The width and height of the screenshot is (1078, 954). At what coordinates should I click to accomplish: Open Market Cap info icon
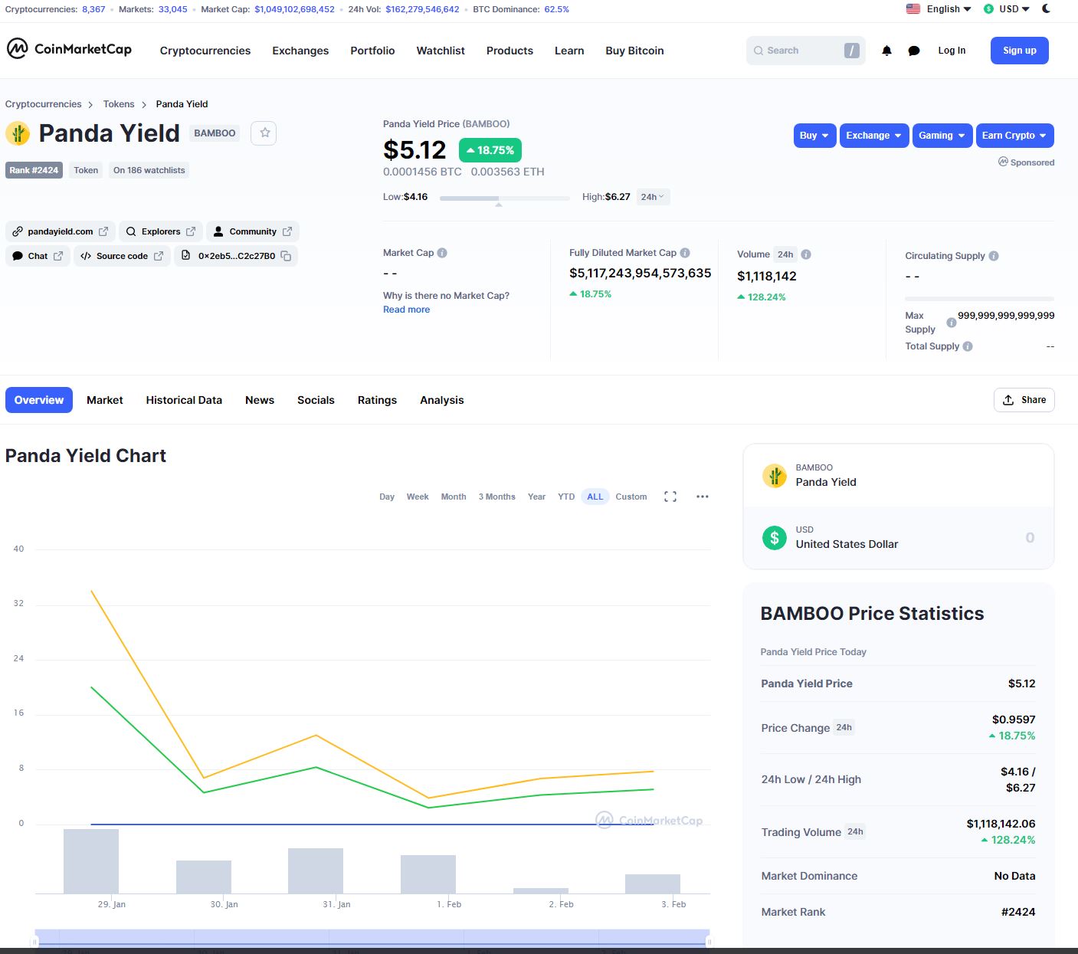pos(442,253)
